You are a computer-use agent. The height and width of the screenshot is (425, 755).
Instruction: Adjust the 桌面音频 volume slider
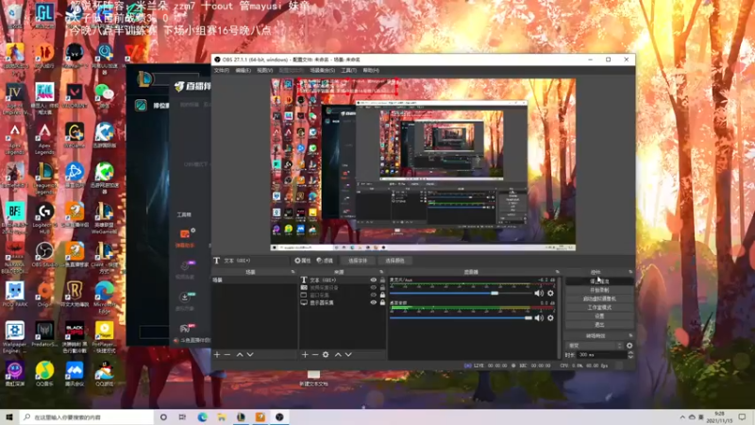(x=461, y=318)
